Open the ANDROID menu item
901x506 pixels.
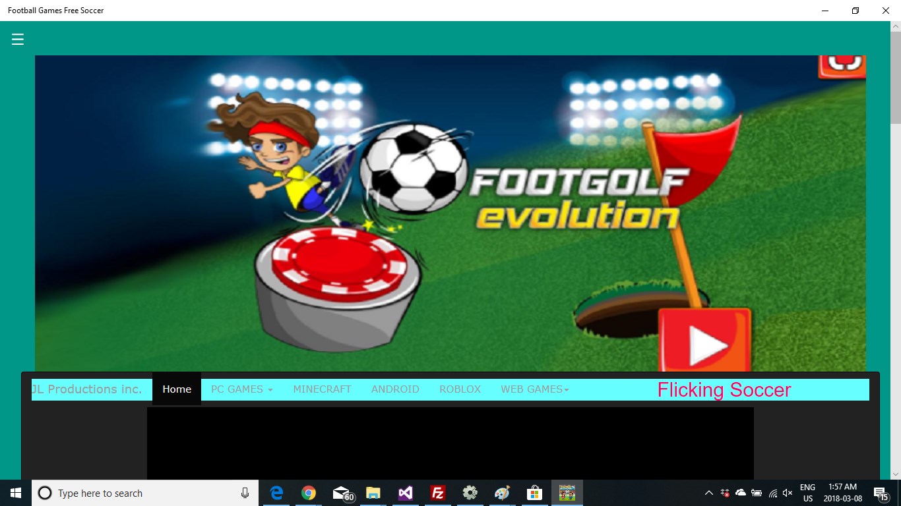click(395, 389)
